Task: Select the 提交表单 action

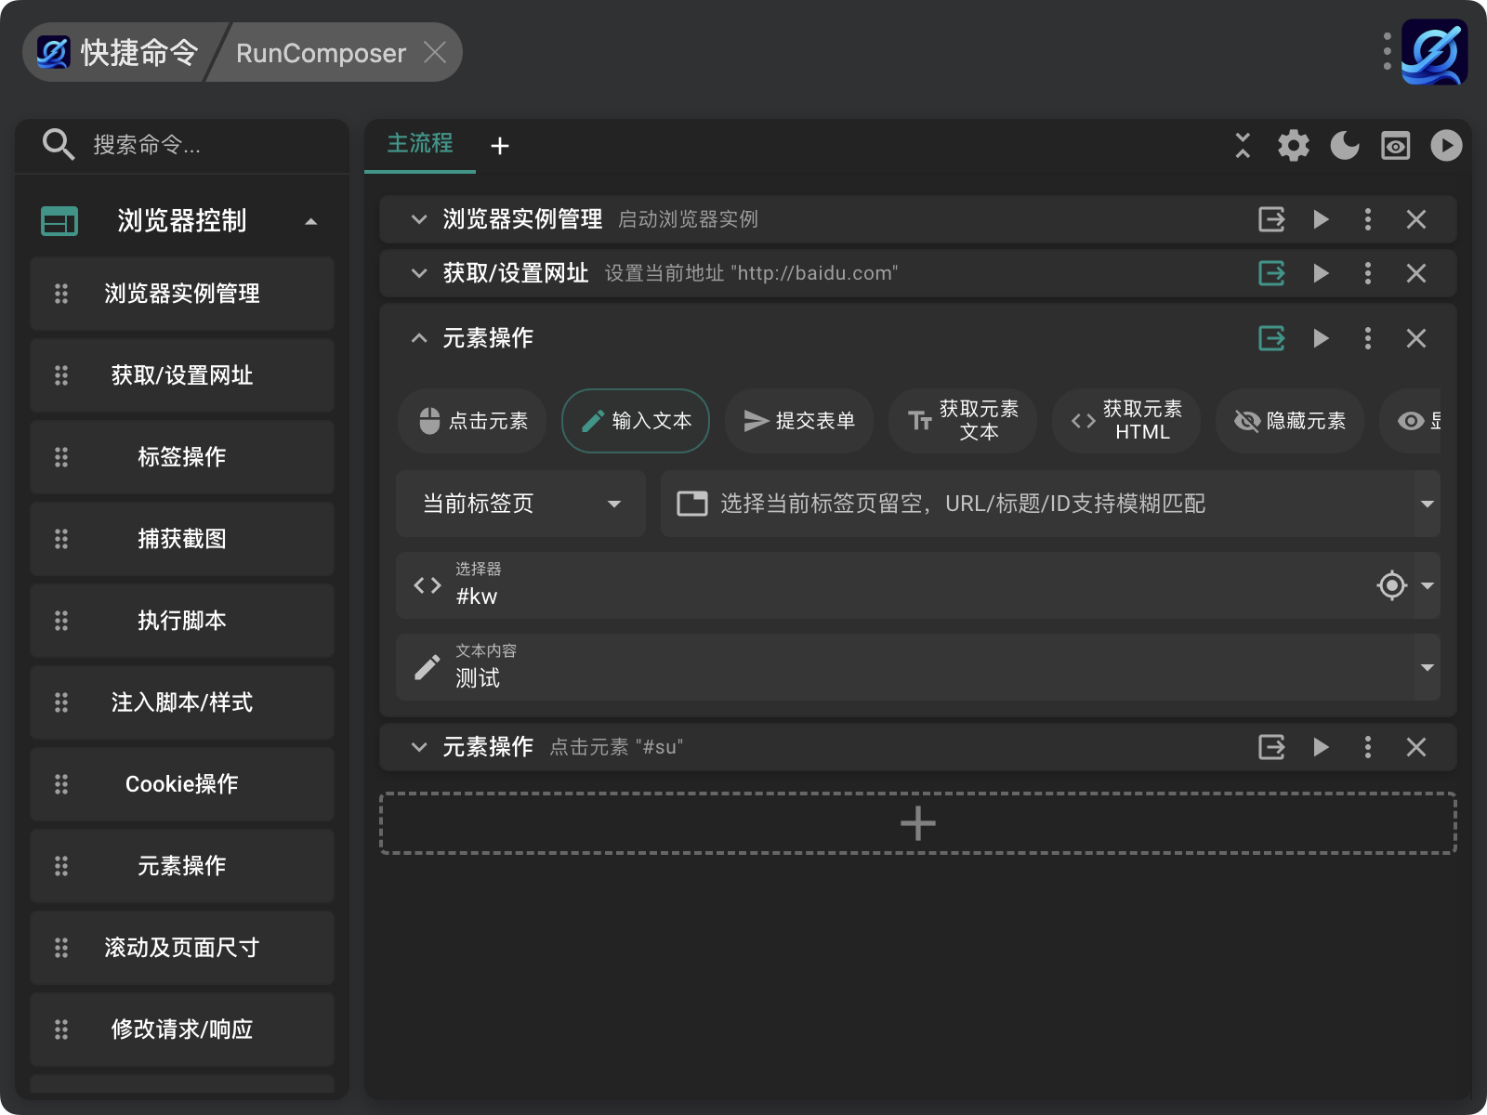Action: [799, 421]
